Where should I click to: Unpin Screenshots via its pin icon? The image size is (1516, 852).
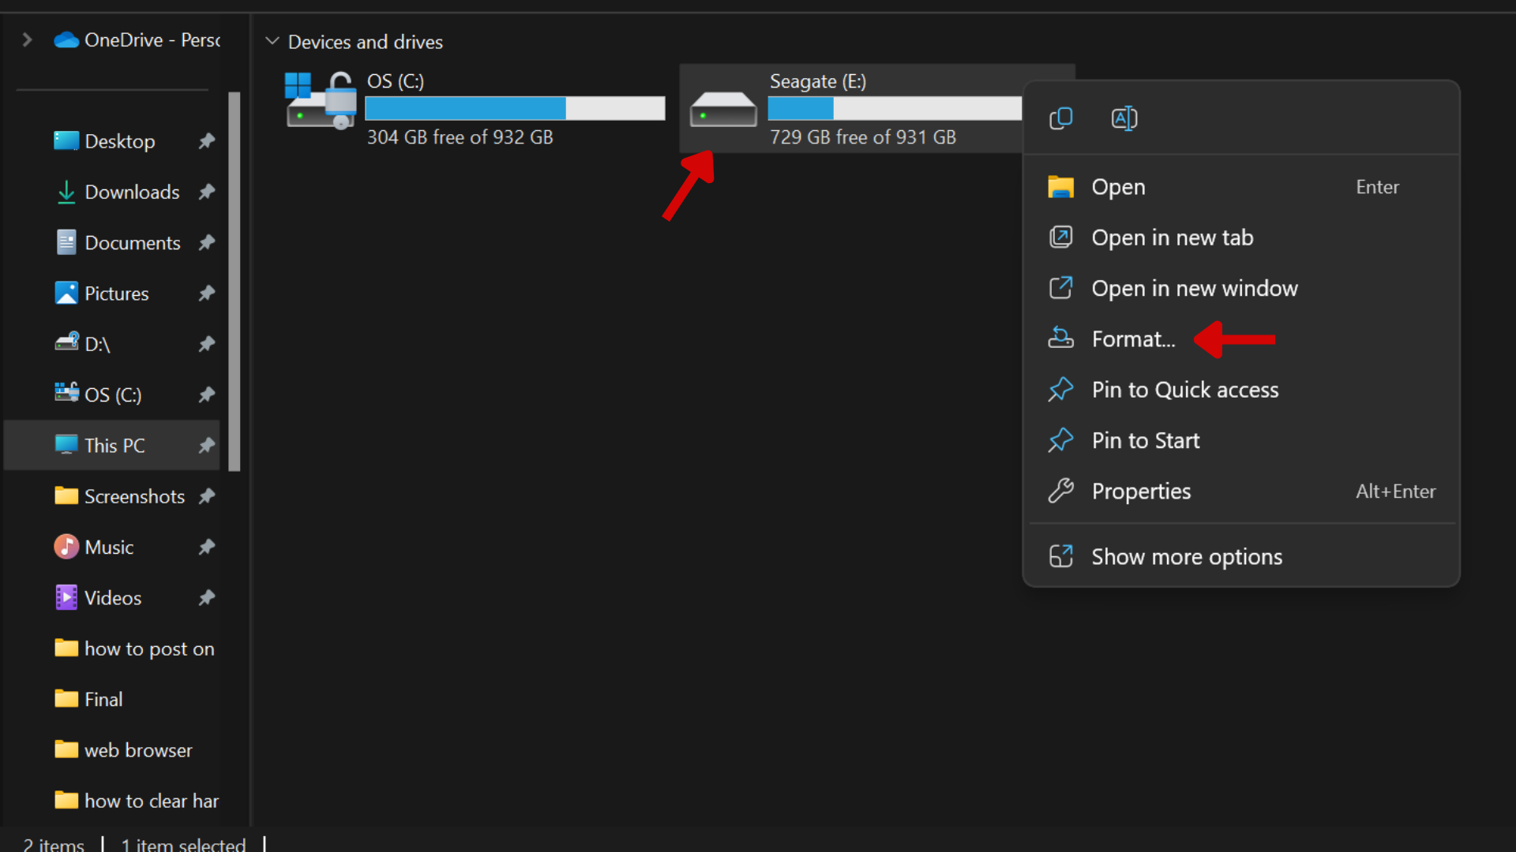click(x=207, y=496)
